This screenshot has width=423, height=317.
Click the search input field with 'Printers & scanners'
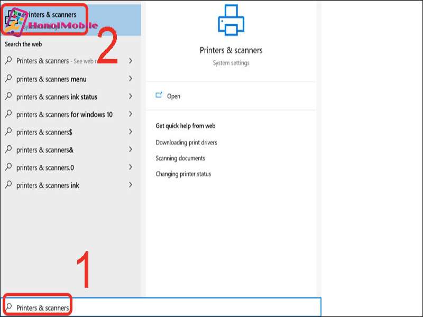161,307
